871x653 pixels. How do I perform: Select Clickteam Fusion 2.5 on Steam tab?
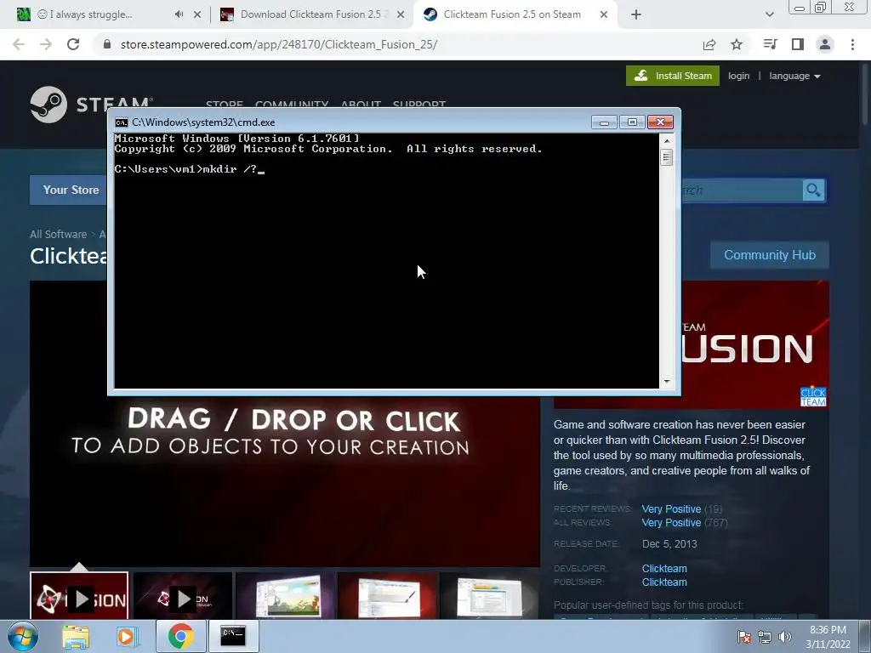pos(511,14)
